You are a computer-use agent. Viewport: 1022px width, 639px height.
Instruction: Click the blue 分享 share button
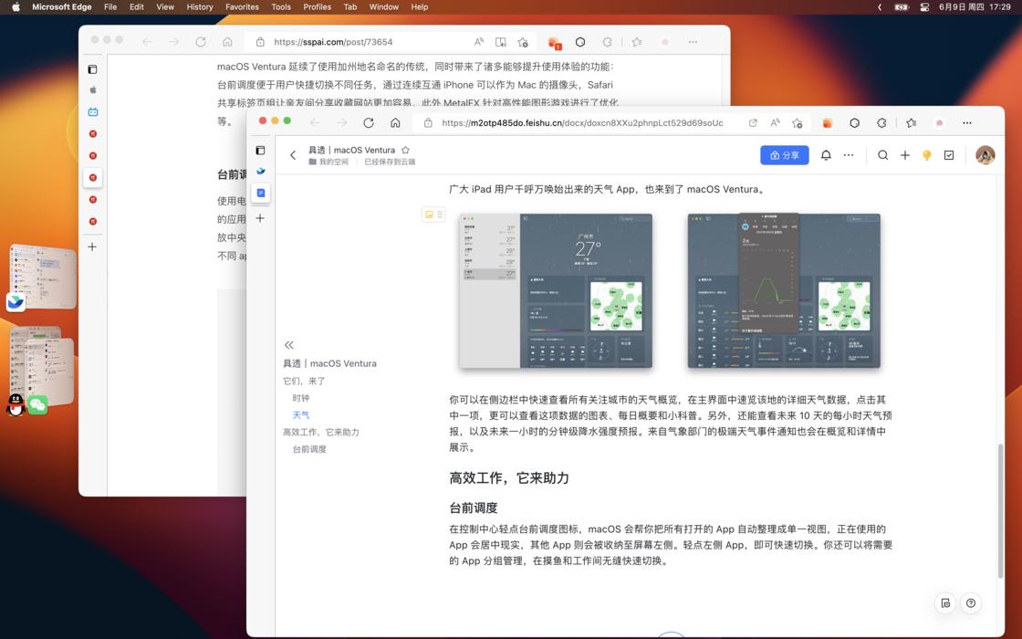coord(784,155)
